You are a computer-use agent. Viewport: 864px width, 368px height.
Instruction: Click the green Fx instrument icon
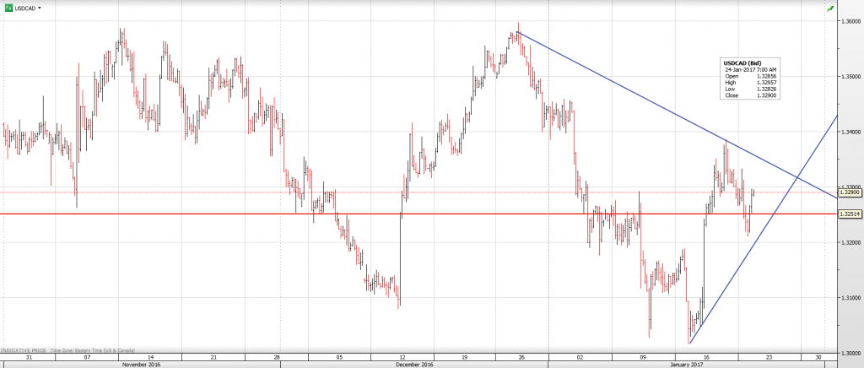pos(8,7)
